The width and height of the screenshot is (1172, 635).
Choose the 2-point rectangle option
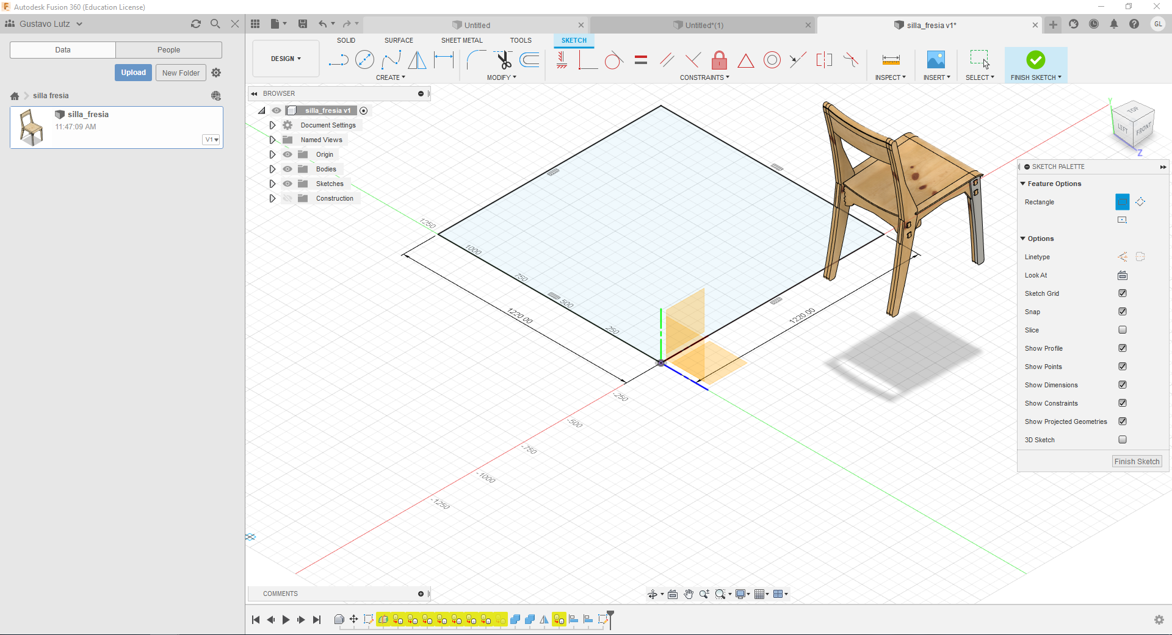pos(1122,201)
